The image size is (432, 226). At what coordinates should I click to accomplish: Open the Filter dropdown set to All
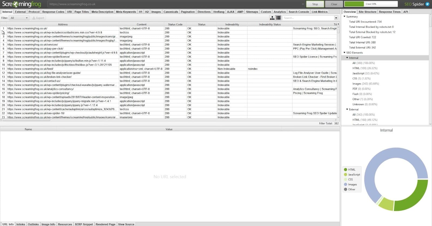point(19,18)
